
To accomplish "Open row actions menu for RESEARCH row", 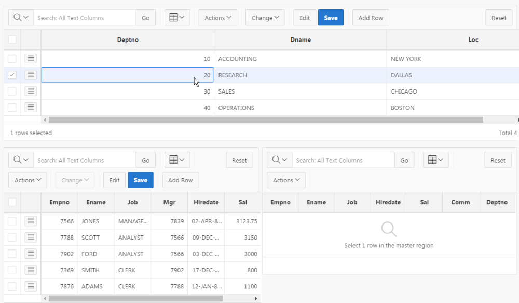I will [31, 75].
